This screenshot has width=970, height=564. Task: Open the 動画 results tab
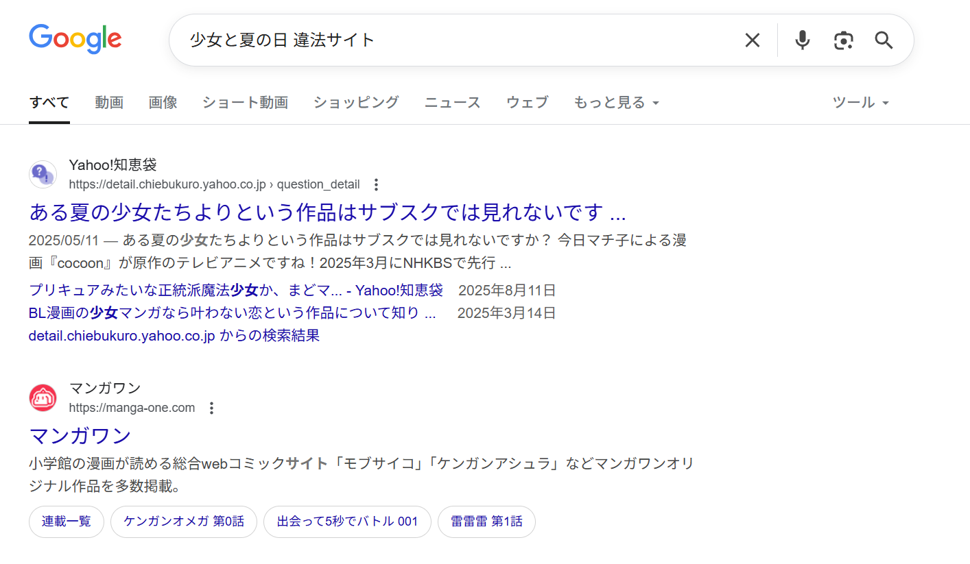pyautogui.click(x=109, y=101)
